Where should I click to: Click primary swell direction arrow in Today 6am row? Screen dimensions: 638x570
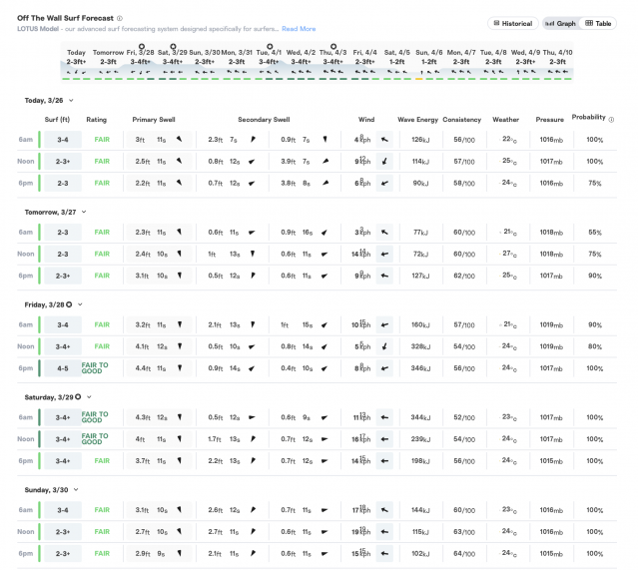point(179,139)
